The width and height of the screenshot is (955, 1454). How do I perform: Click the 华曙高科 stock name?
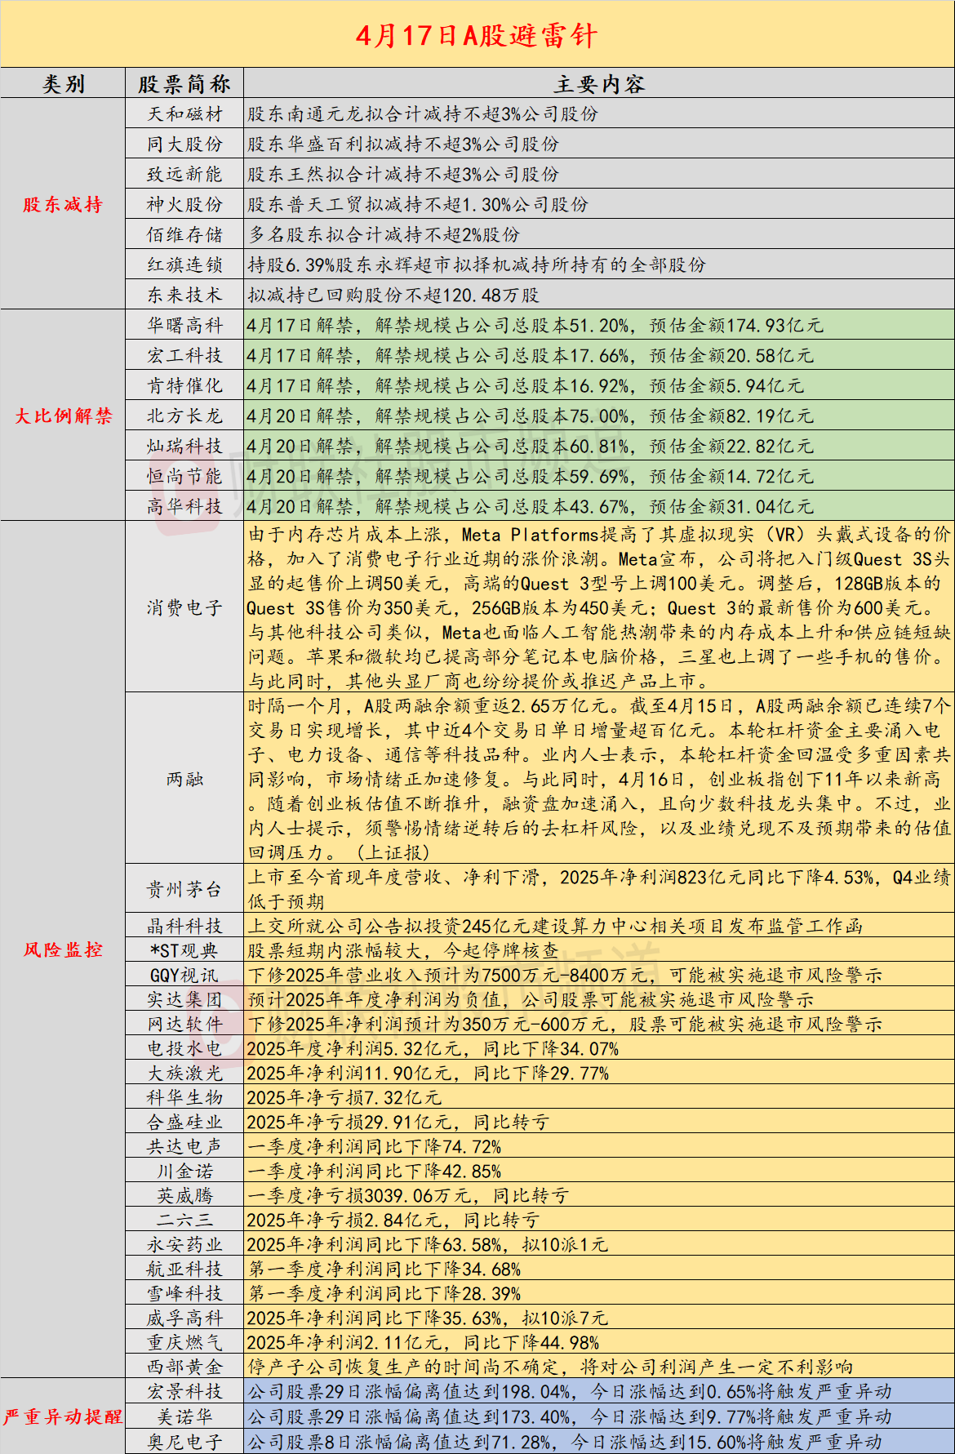tap(184, 326)
